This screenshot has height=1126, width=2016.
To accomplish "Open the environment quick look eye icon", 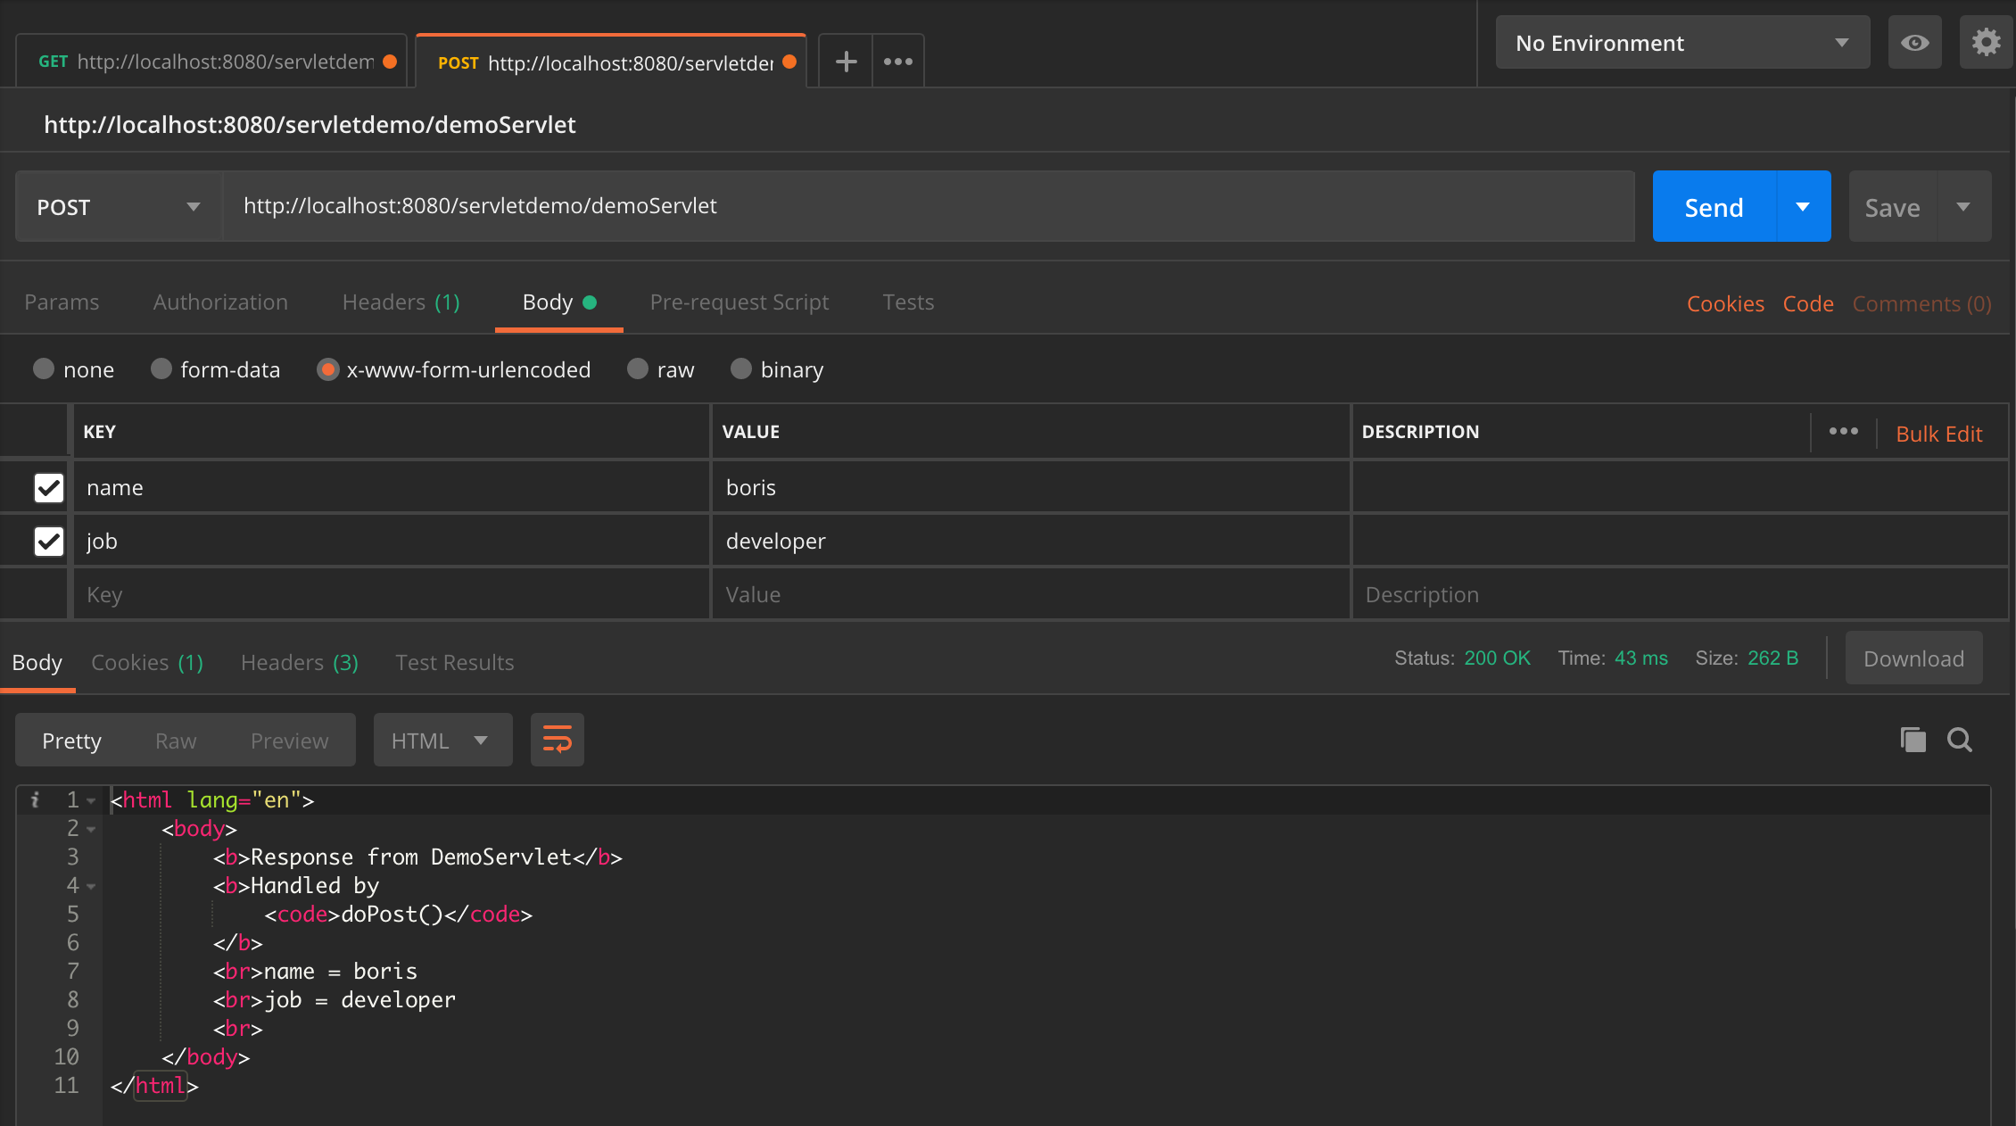I will 1913,42.
